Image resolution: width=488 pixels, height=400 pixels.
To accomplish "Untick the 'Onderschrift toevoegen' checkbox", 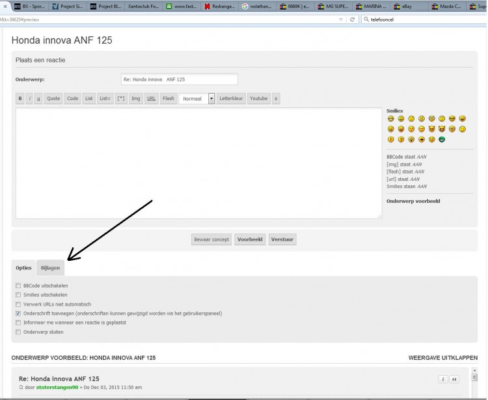I will [18, 313].
